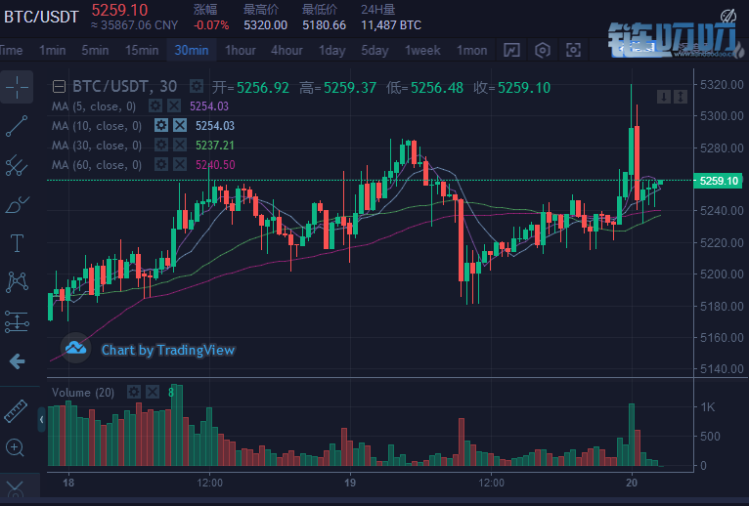Remove the Volume indicator
The width and height of the screenshot is (749, 506).
(x=153, y=392)
